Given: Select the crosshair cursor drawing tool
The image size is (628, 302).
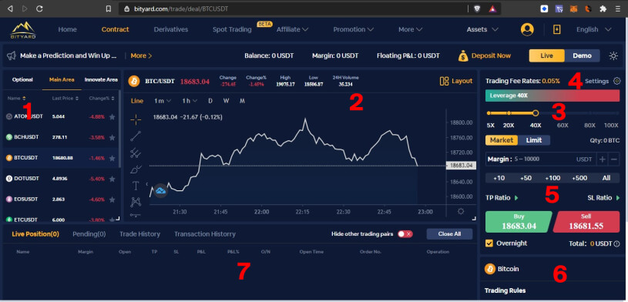Looking at the screenshot, I should [136, 119].
